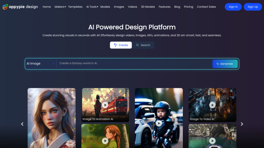Click the Sign In button
Image resolution: width=264 pixels, height=148 pixels.
[x=233, y=7]
